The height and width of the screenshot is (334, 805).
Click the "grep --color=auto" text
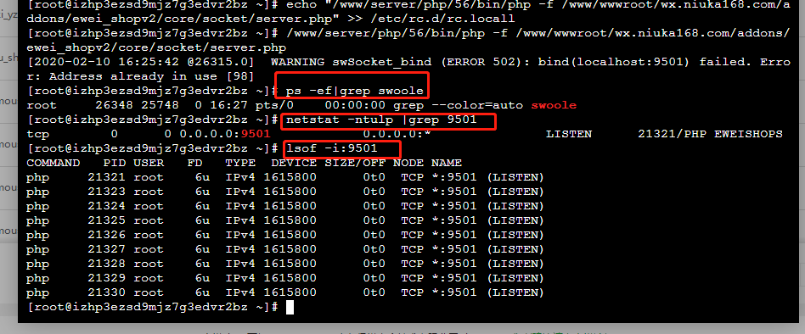point(458,105)
